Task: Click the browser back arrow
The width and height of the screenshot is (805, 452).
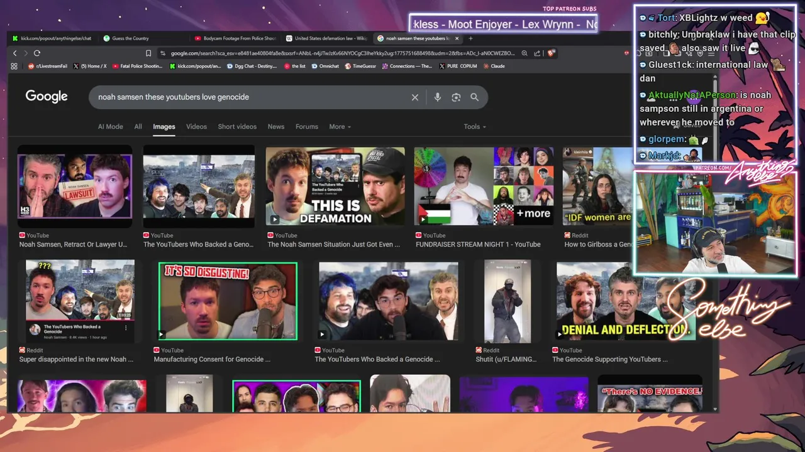Action: [15, 53]
